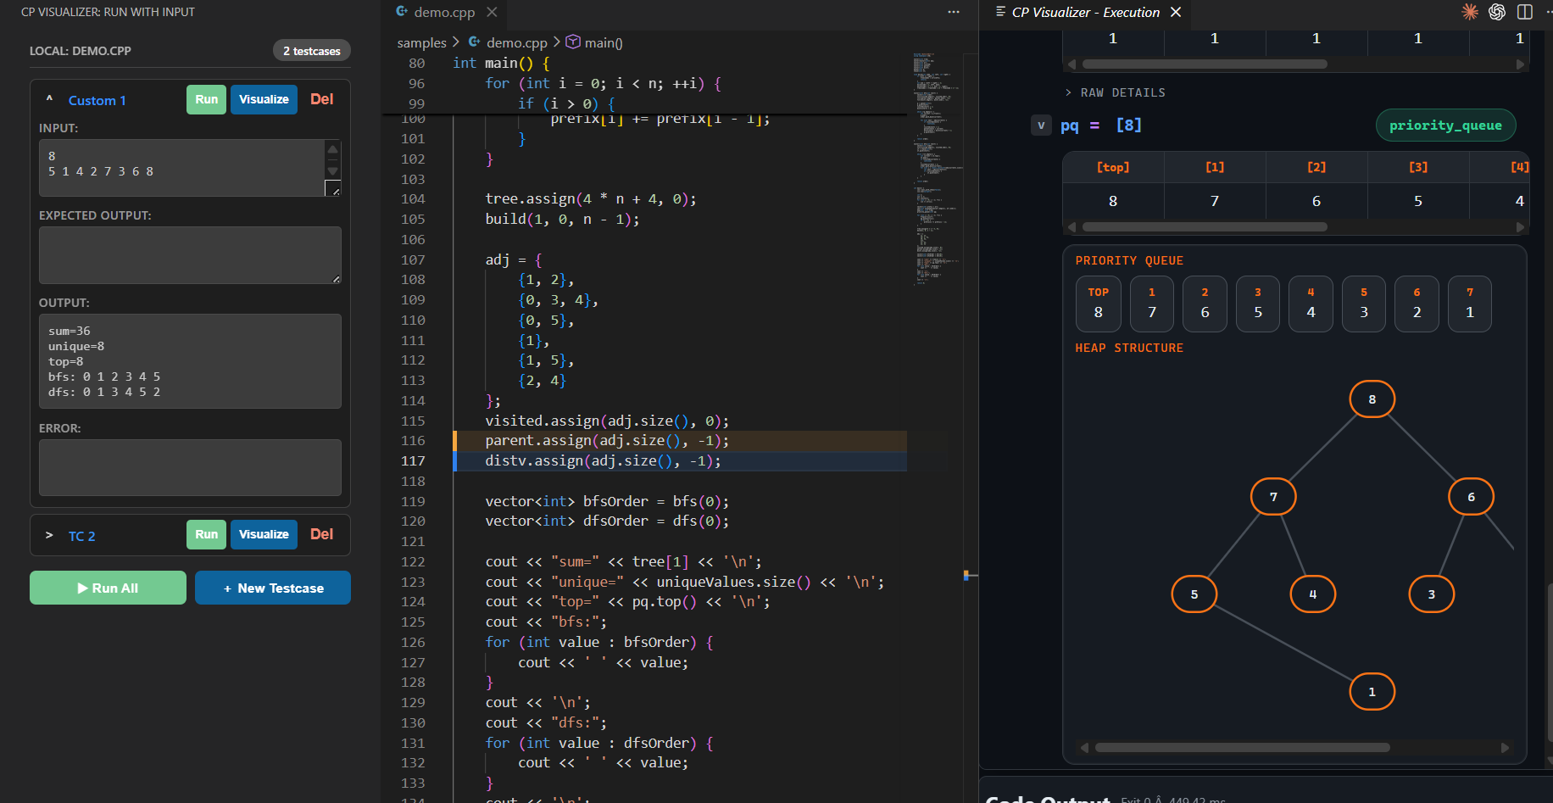The height and width of the screenshot is (803, 1553).
Task: Click heap node 6
Action: coord(1471,497)
